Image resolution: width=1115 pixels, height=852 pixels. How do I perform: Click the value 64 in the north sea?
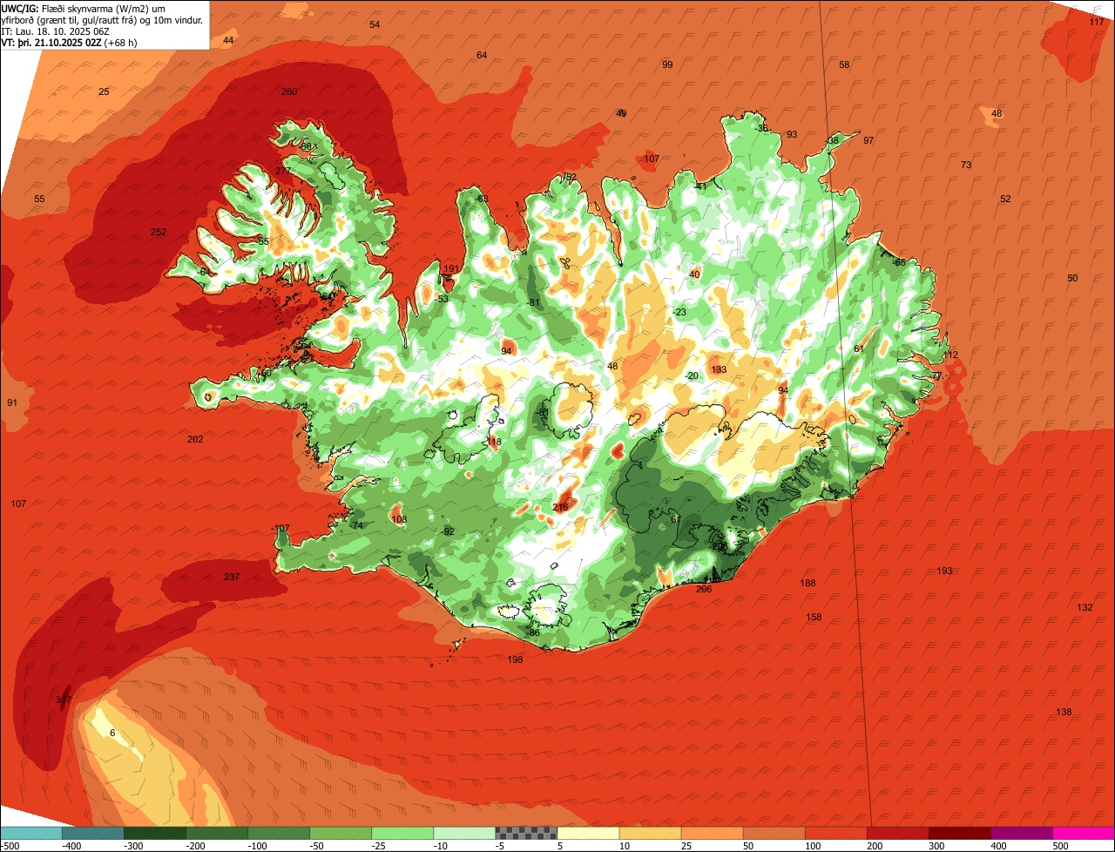[x=482, y=55]
